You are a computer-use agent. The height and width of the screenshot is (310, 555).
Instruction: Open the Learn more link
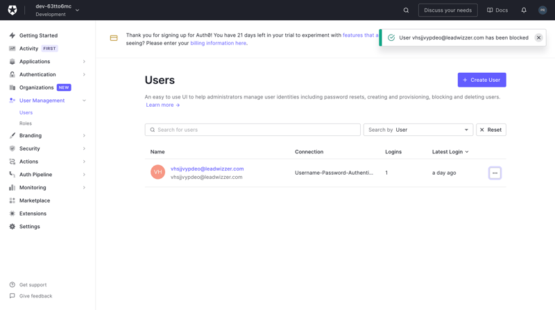(x=163, y=105)
